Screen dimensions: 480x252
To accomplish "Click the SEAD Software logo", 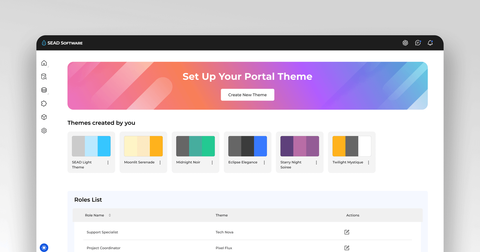I will tap(62, 43).
